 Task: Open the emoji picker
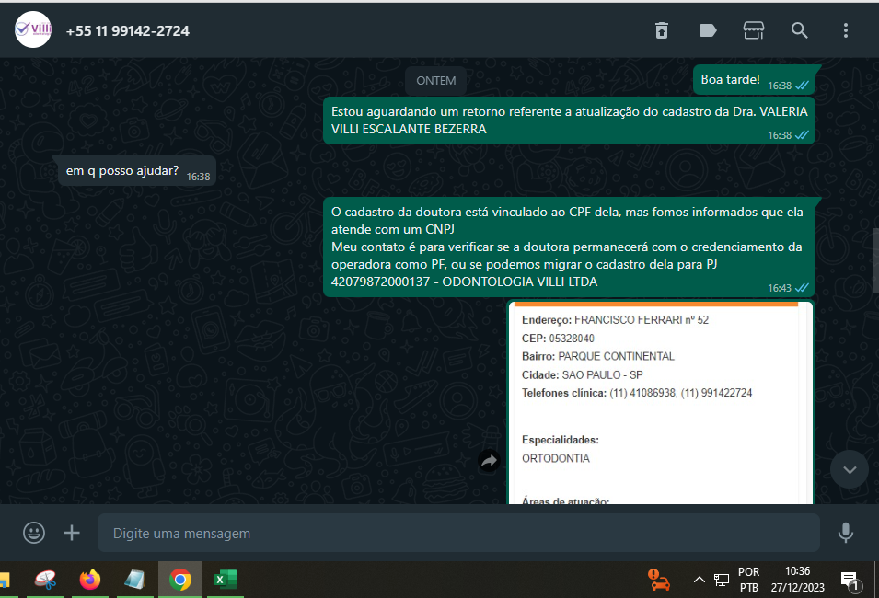pyautogui.click(x=34, y=533)
